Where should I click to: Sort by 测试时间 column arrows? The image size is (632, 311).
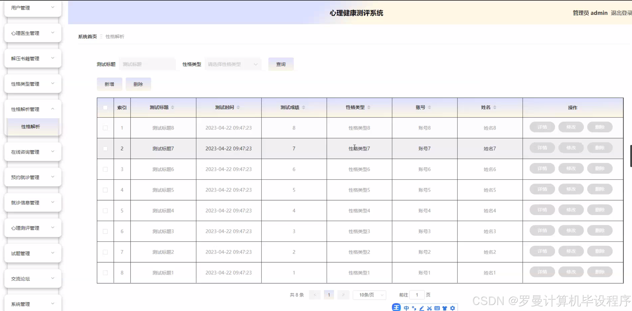238,107
